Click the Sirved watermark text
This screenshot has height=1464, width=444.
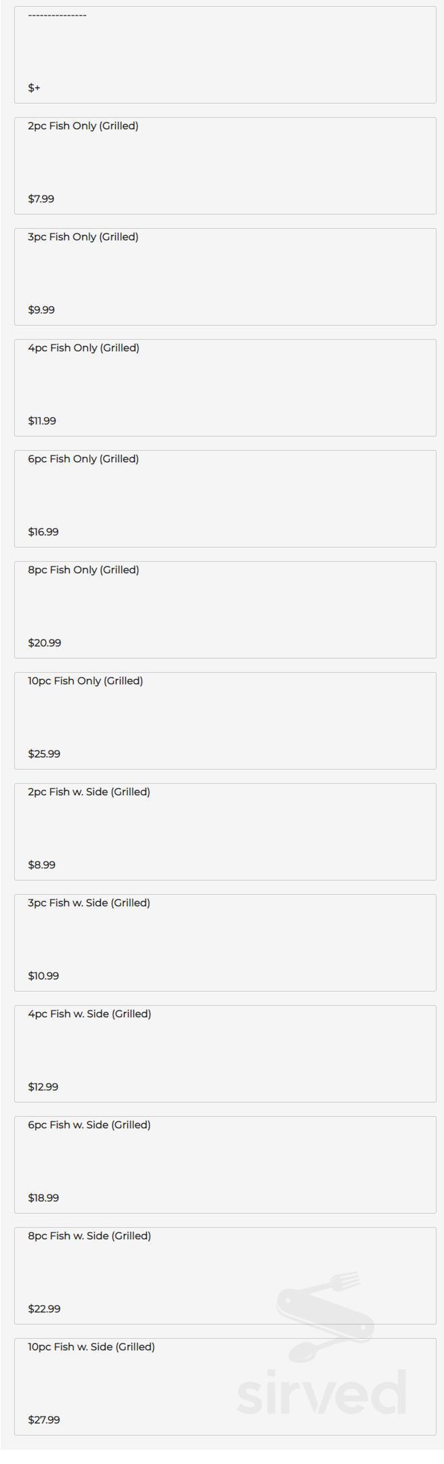(x=321, y=1393)
